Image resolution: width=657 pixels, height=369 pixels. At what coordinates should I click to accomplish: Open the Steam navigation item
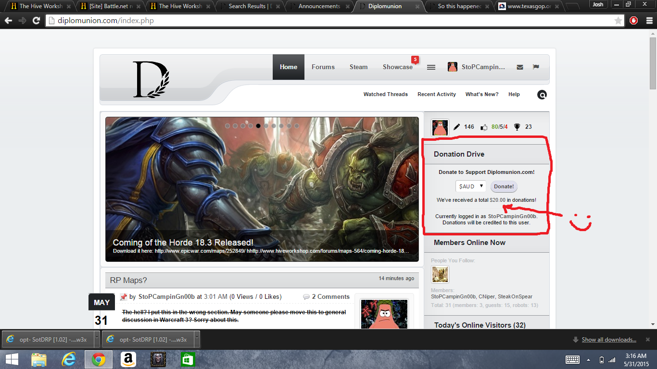(x=358, y=67)
